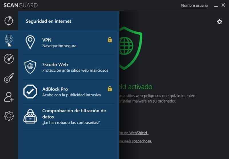Click the add user referral icon
This screenshot has height=159, width=229.
9,97
